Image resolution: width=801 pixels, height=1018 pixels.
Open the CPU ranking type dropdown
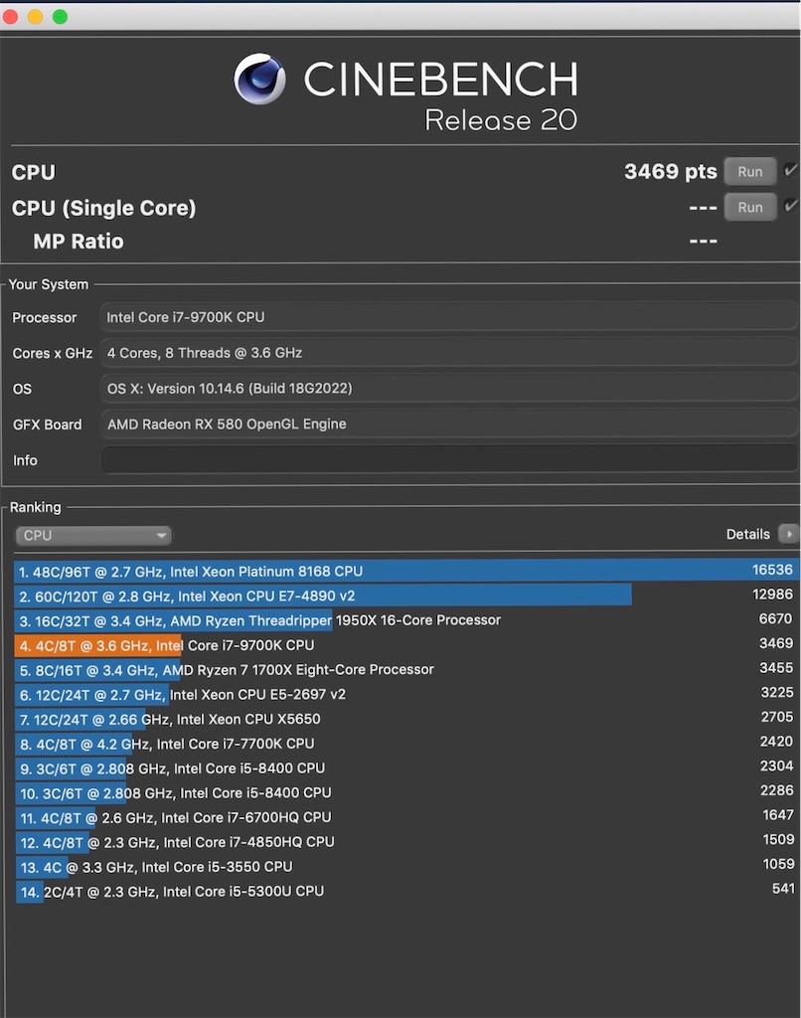click(x=92, y=536)
